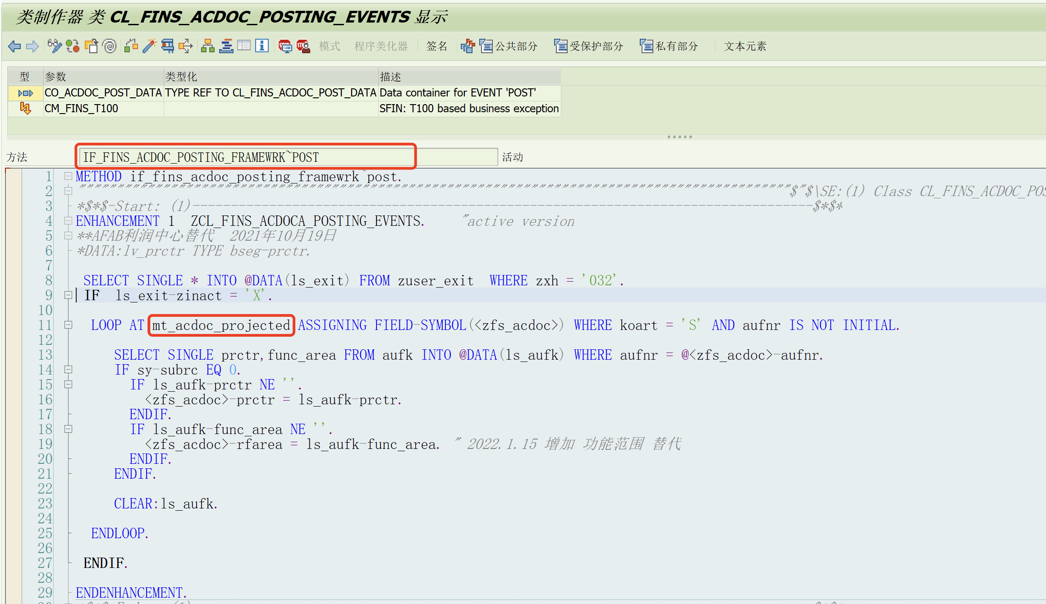Collapse the ENHANCEMENT block at line 4
1046x604 pixels.
coord(68,221)
